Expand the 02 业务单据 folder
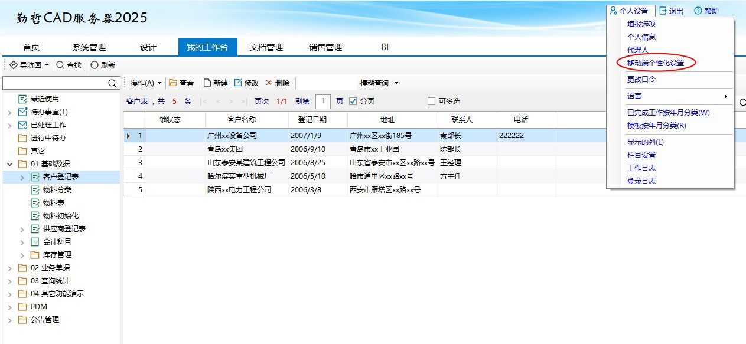 [x=9, y=268]
